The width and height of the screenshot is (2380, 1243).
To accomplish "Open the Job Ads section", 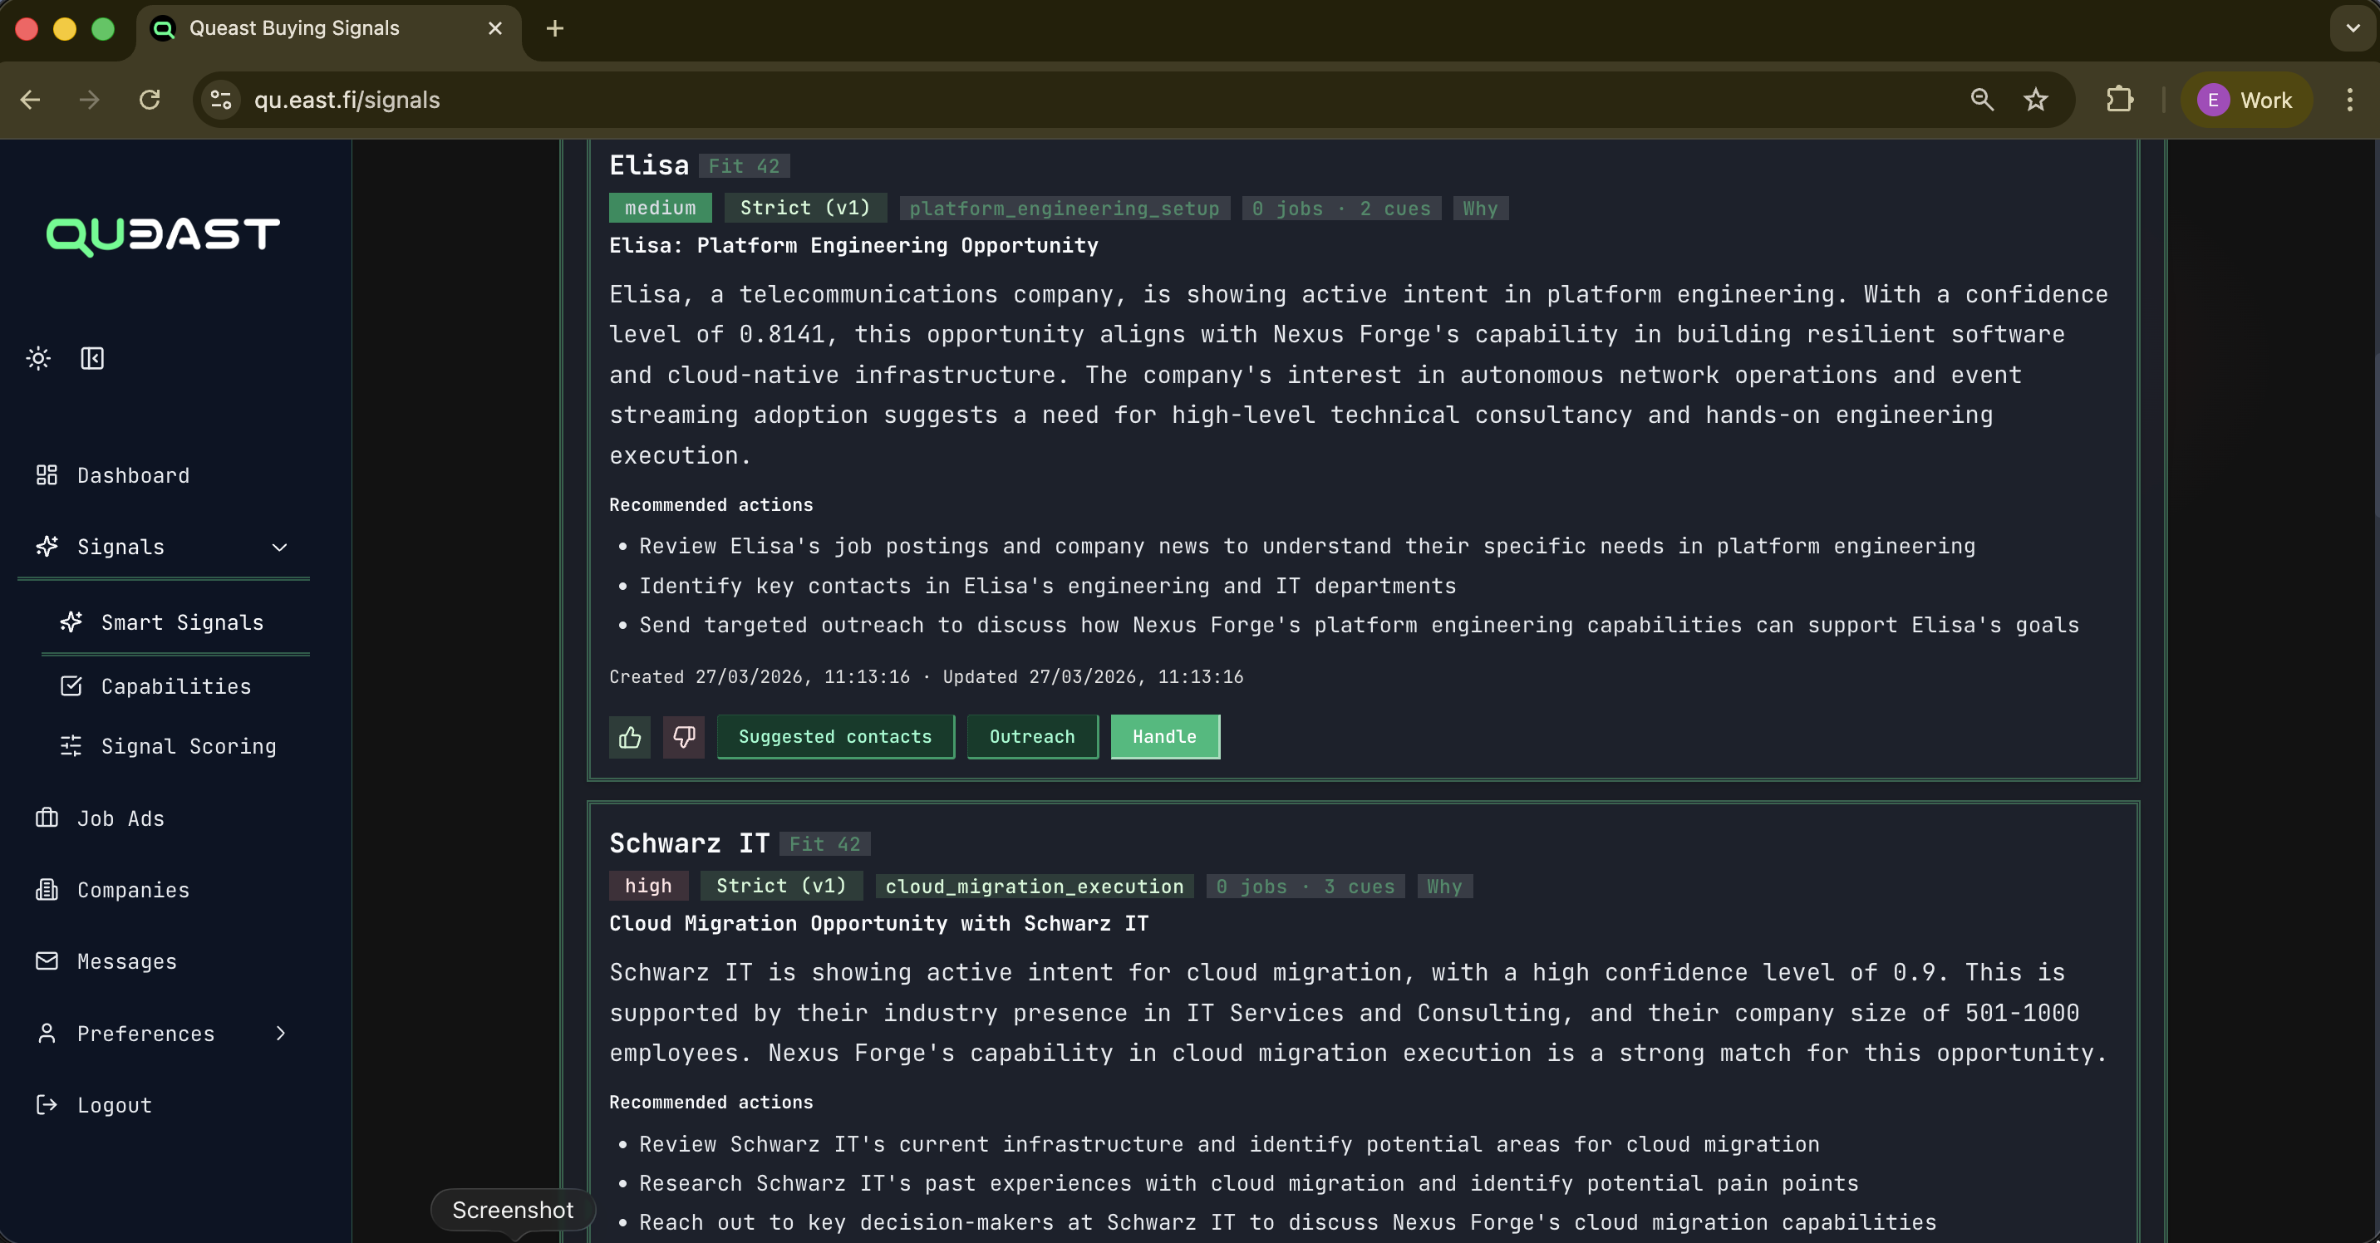I will tap(120, 818).
